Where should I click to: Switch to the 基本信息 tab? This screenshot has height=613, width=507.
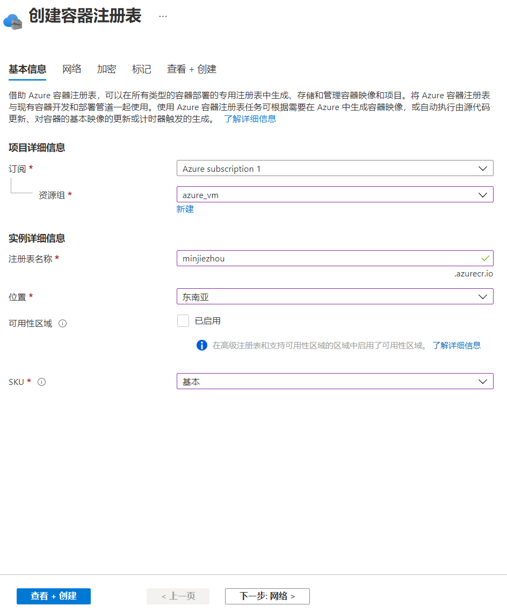click(27, 69)
